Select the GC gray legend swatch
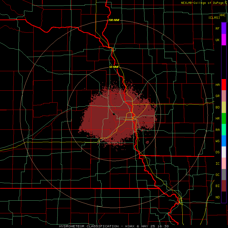 [224, 175]
